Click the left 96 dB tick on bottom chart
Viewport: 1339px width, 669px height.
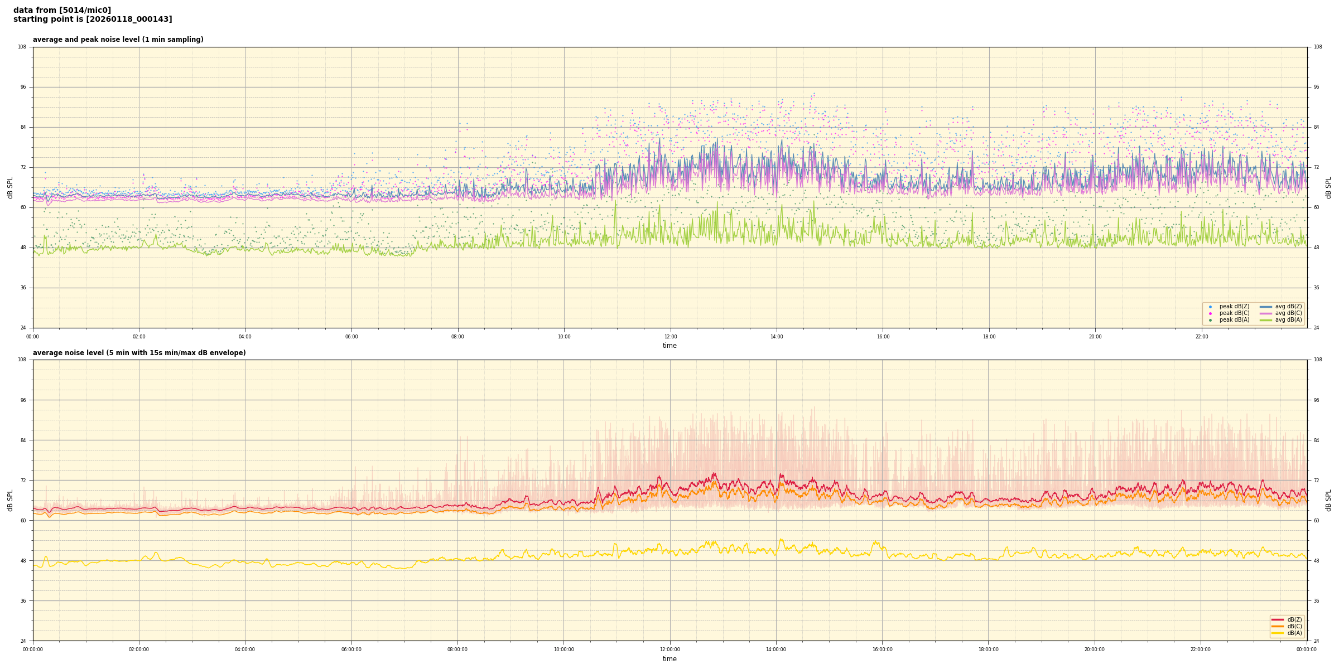click(x=23, y=400)
